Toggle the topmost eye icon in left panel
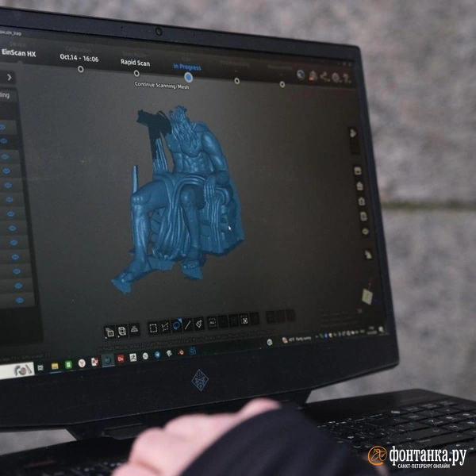Screen dimensions: 476x476 pos(2,127)
